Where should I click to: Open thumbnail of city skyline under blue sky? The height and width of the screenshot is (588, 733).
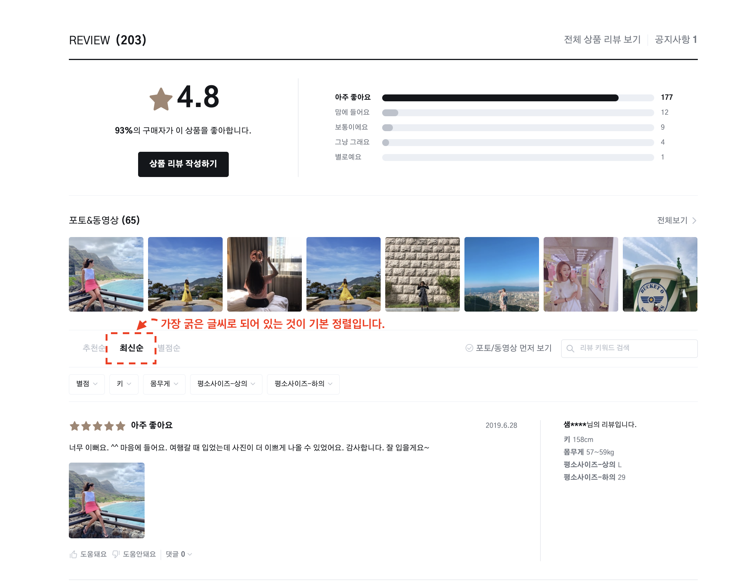pyautogui.click(x=502, y=274)
